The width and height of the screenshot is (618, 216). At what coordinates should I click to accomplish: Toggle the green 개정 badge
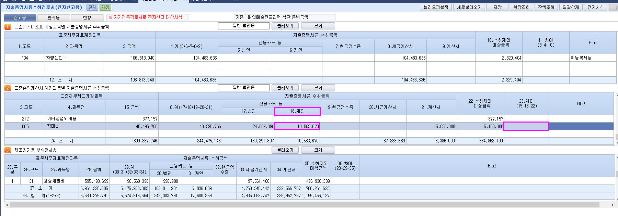coord(105,7)
